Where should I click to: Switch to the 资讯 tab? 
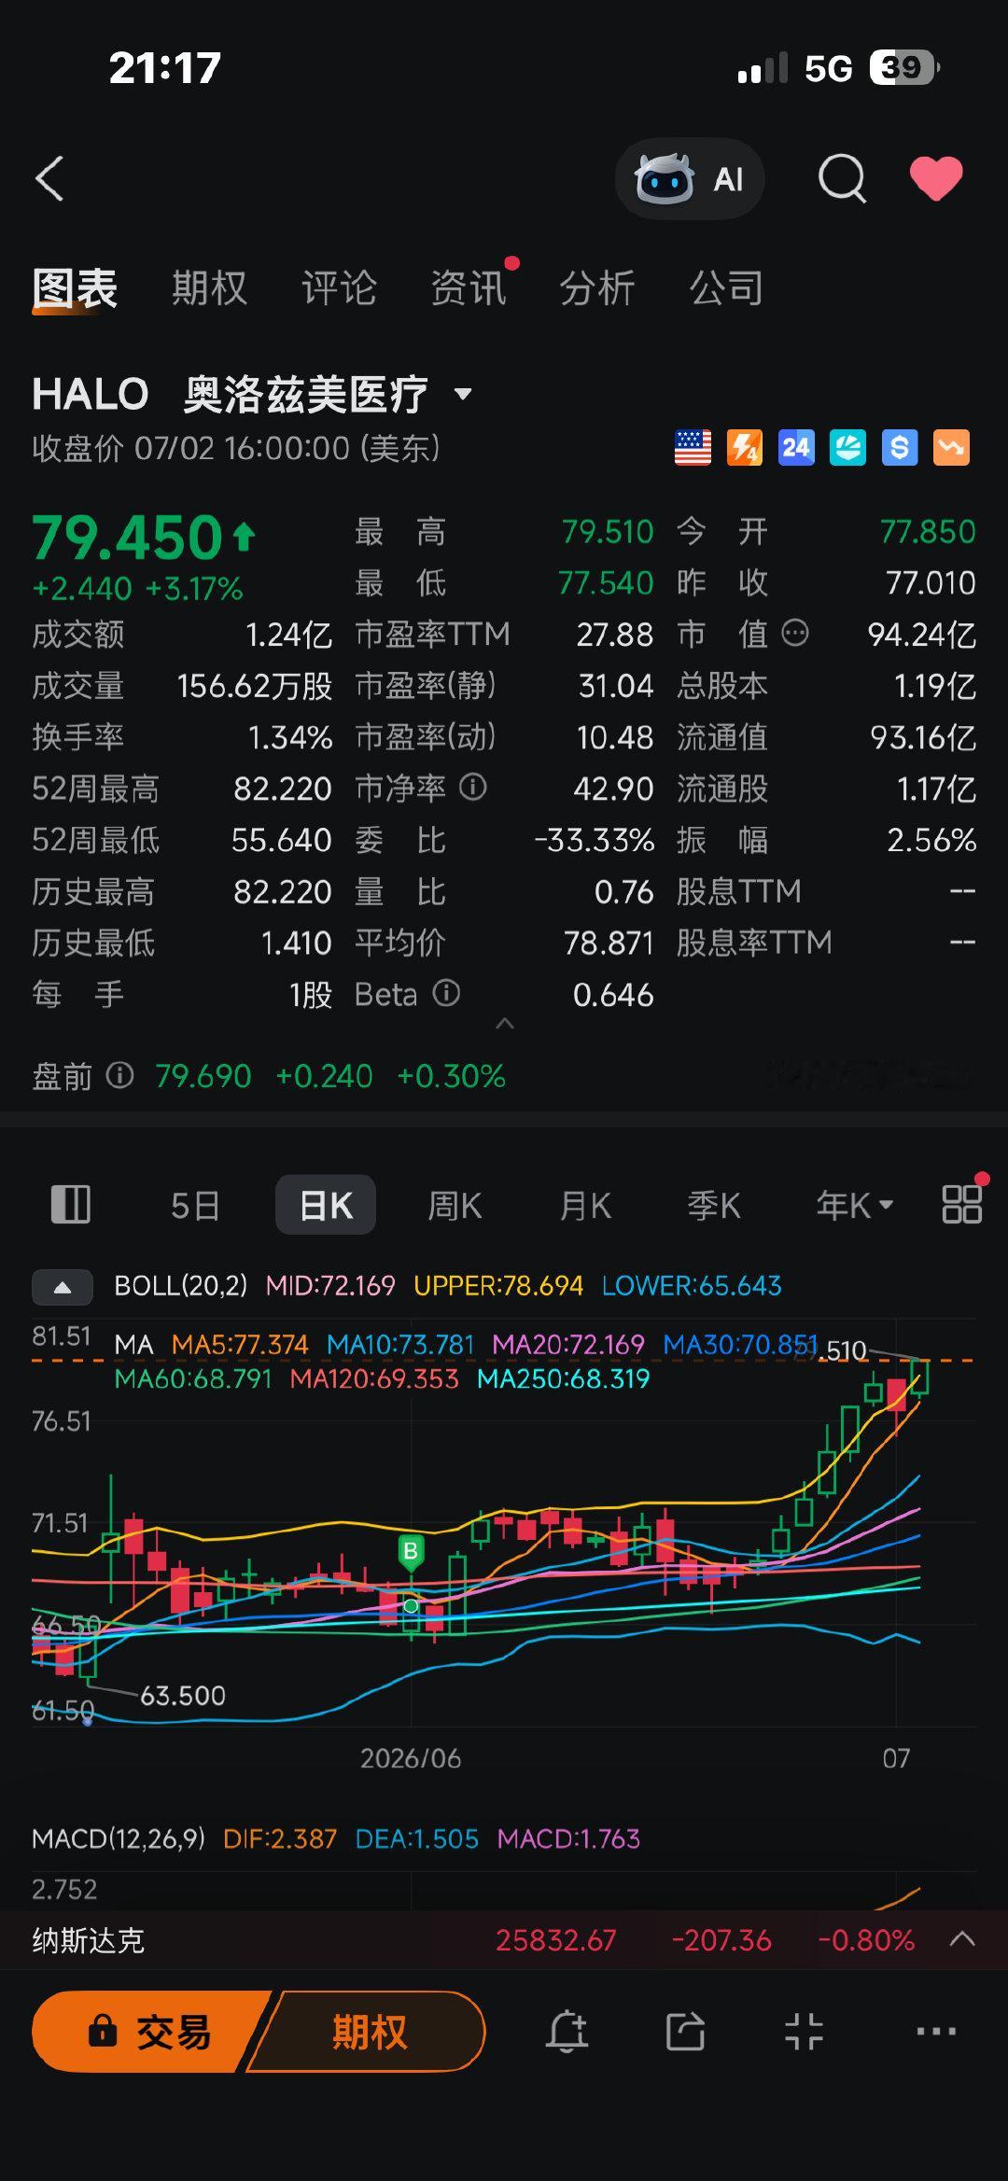tap(469, 288)
